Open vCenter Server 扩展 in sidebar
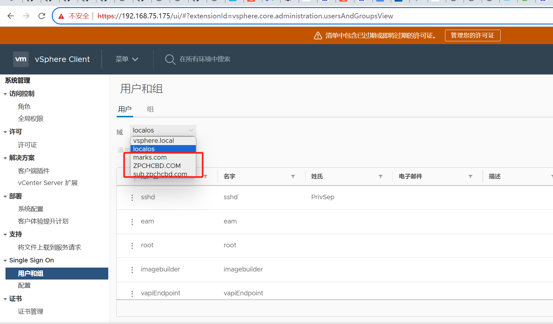 pos(48,183)
